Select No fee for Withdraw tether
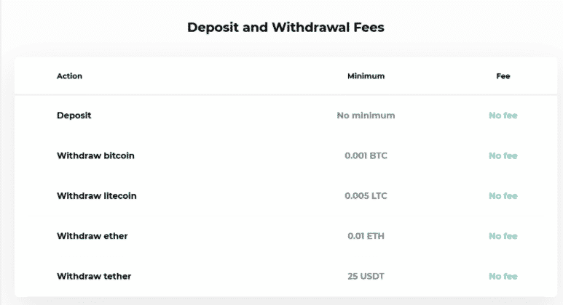This screenshot has height=305, width=563. [x=503, y=276]
